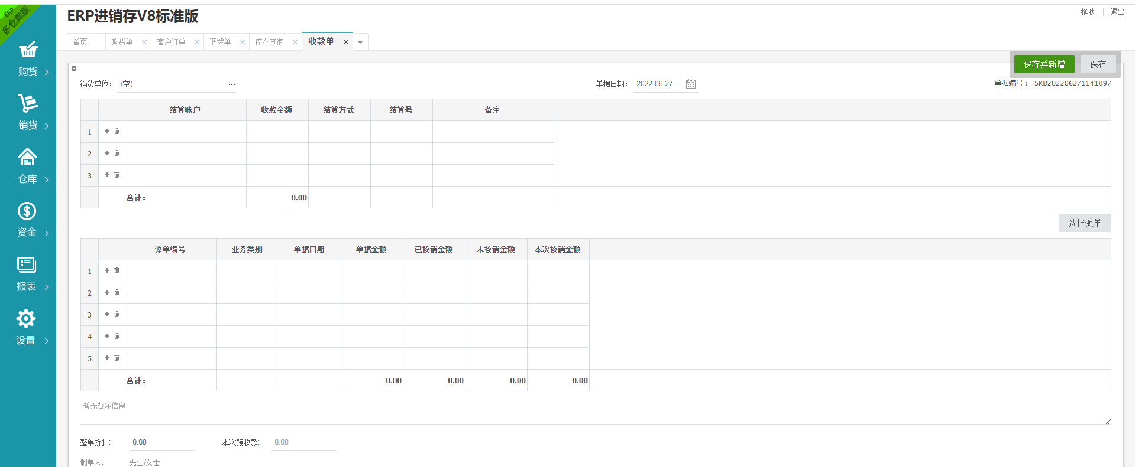
Task: Add a row after settlement row 2
Action: point(107,153)
